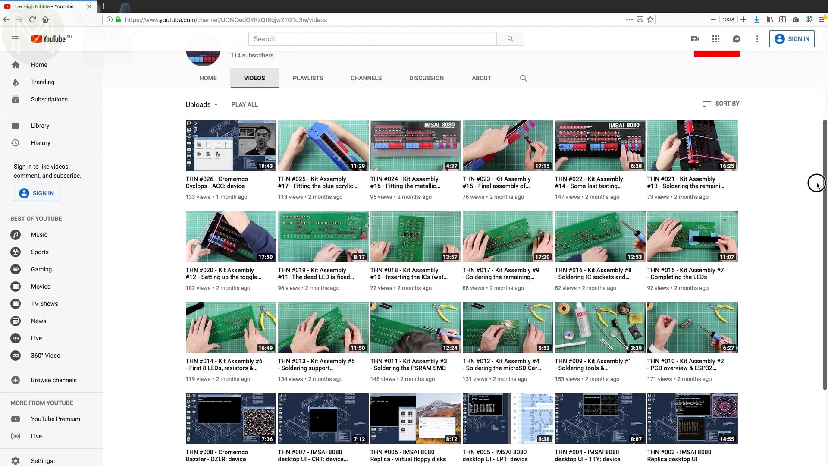Open the three-dot more options menu
Viewport: 828px width, 466px height.
tap(758, 39)
